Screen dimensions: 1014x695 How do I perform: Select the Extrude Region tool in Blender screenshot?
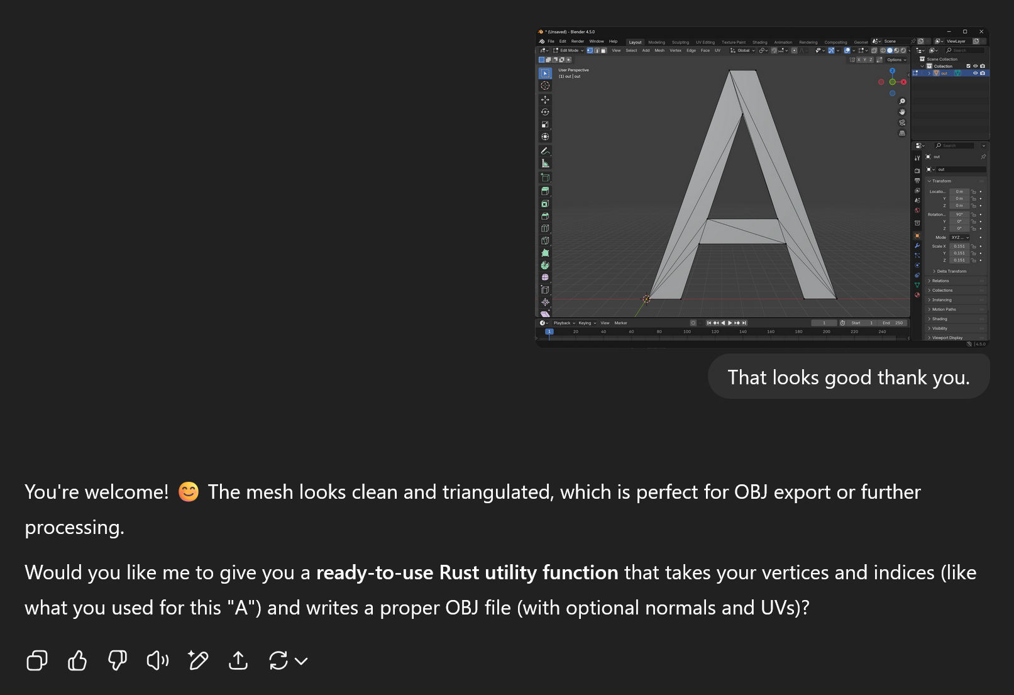coord(545,191)
